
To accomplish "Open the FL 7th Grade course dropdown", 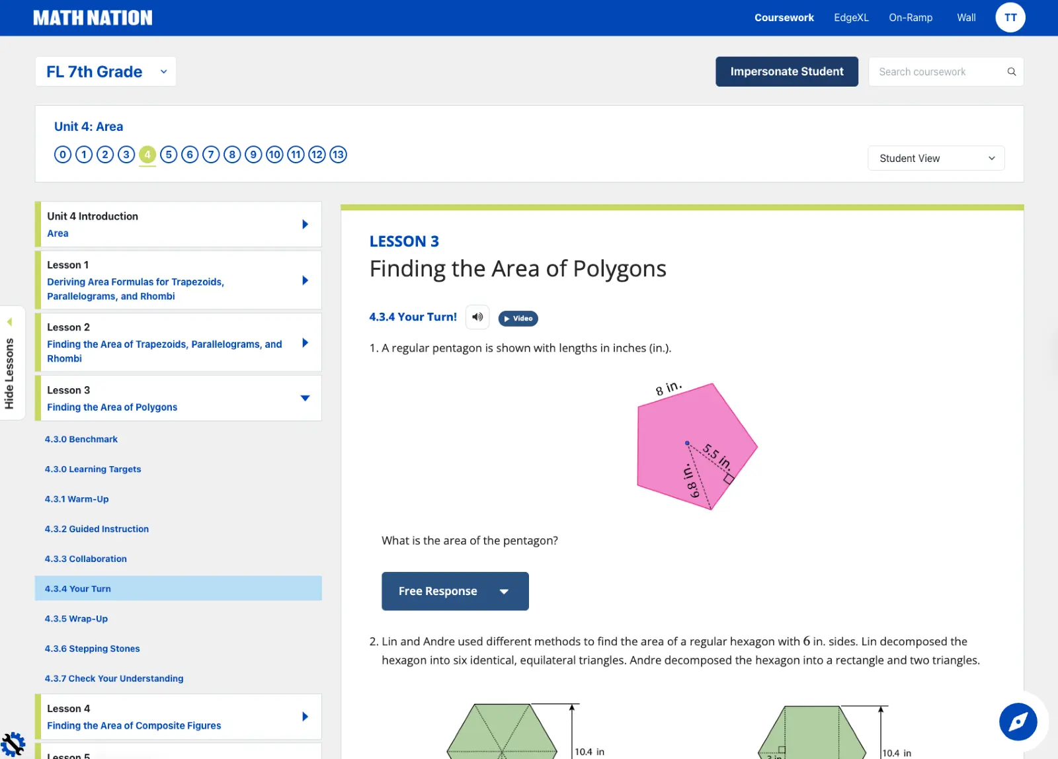I will [x=106, y=72].
